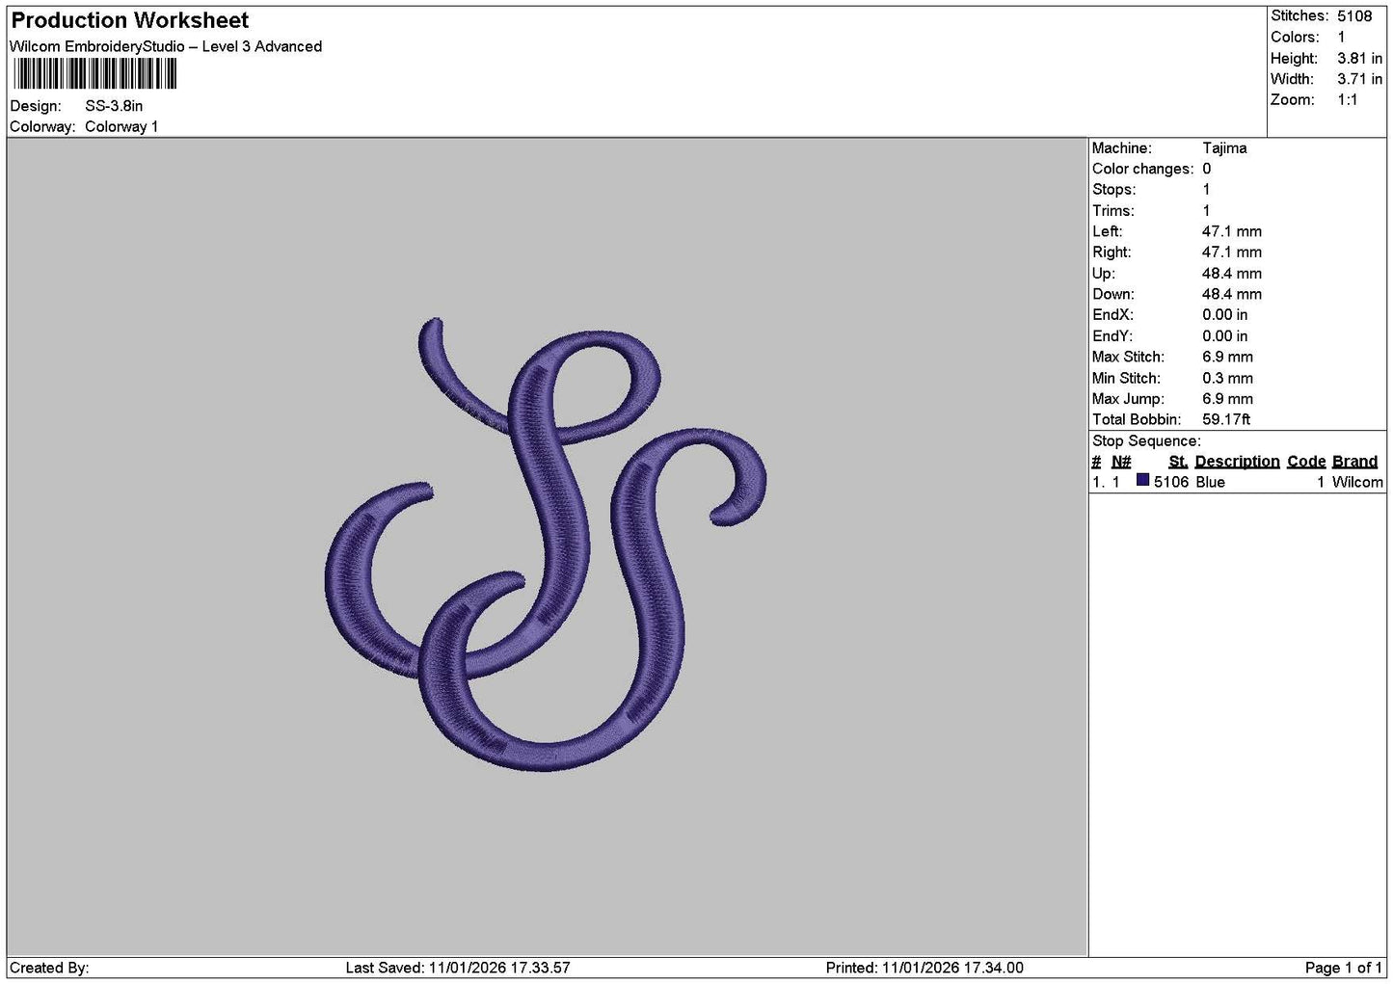Click the 'EndX:' value '0.00 in'

tap(1224, 315)
